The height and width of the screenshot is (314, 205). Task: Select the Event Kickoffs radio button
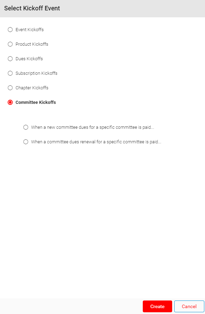[x=10, y=30]
